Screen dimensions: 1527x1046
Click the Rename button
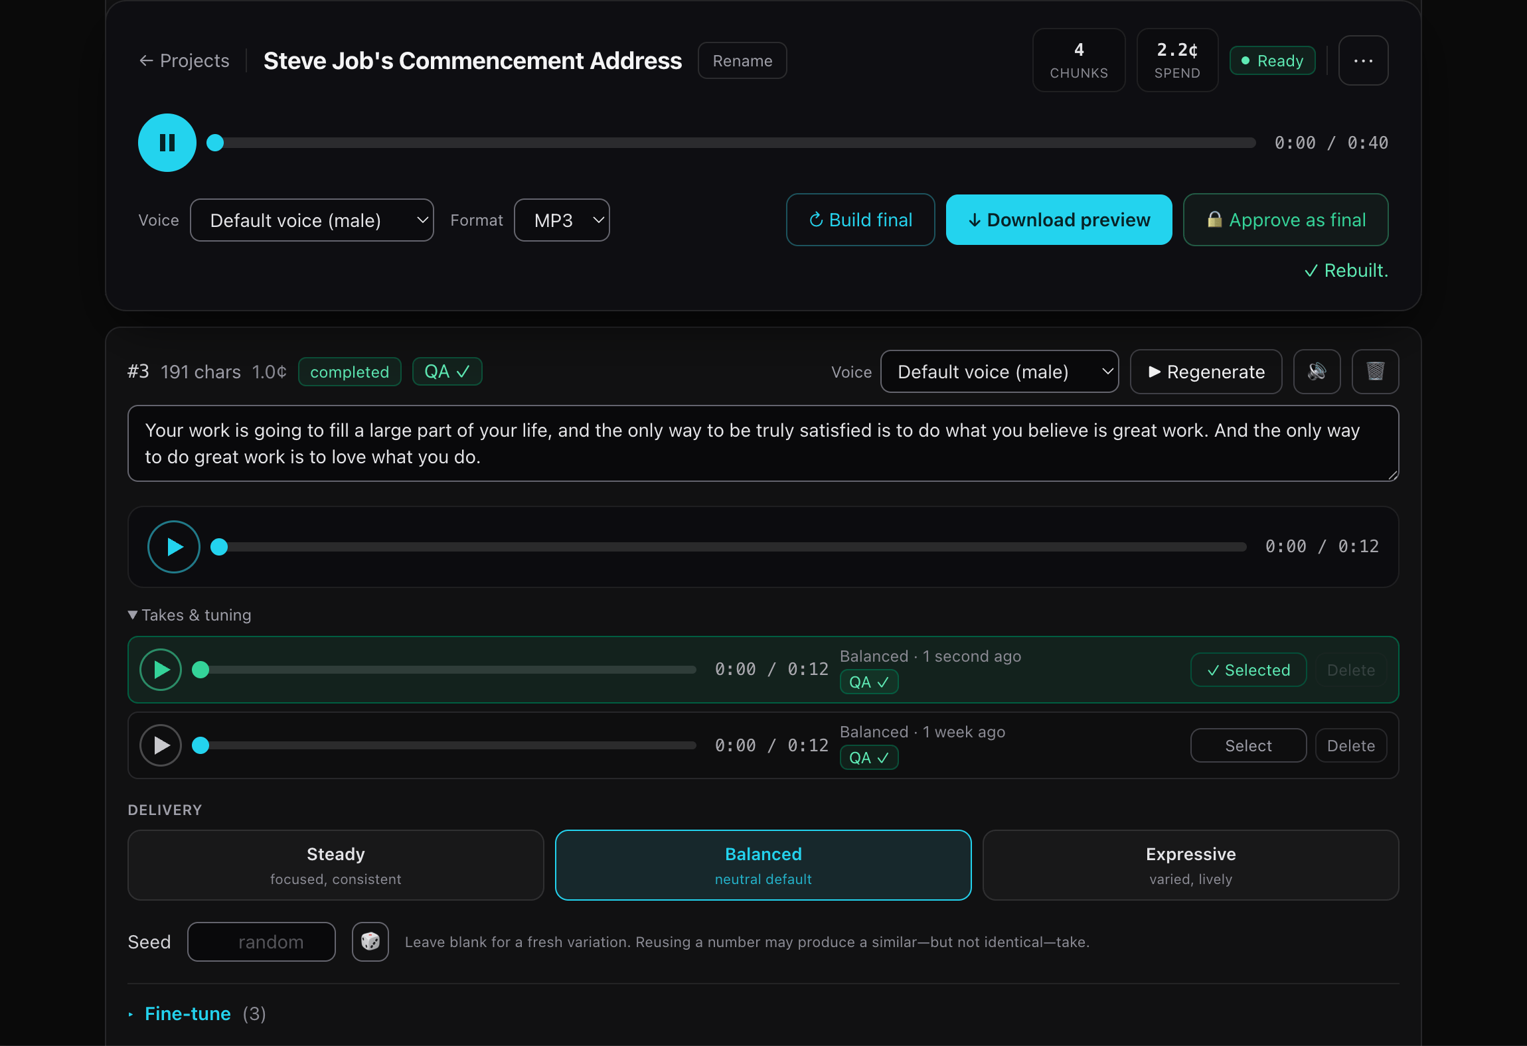pyautogui.click(x=742, y=60)
